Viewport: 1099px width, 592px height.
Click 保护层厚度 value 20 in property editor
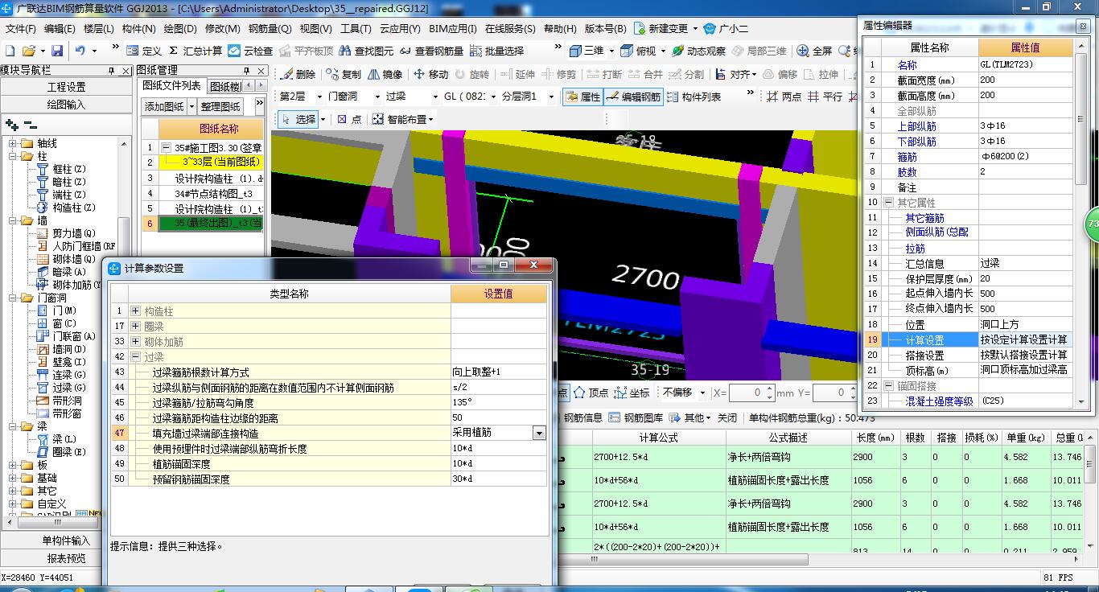coord(1026,279)
